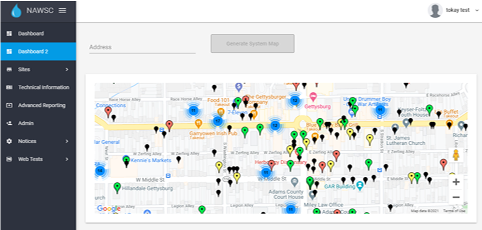The height and width of the screenshot is (230, 482).
Task: Expand the tokay test account dropdown arrow
Action: click(477, 10)
